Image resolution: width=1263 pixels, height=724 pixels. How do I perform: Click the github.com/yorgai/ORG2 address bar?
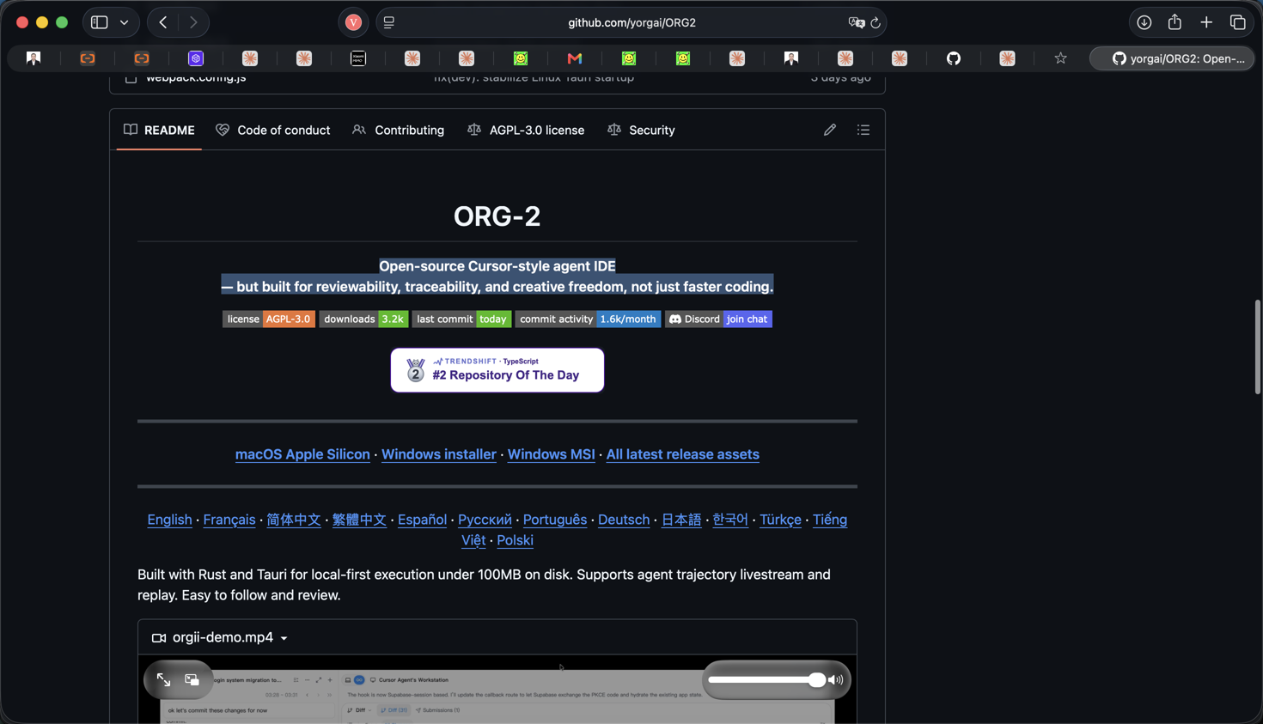[x=631, y=22]
